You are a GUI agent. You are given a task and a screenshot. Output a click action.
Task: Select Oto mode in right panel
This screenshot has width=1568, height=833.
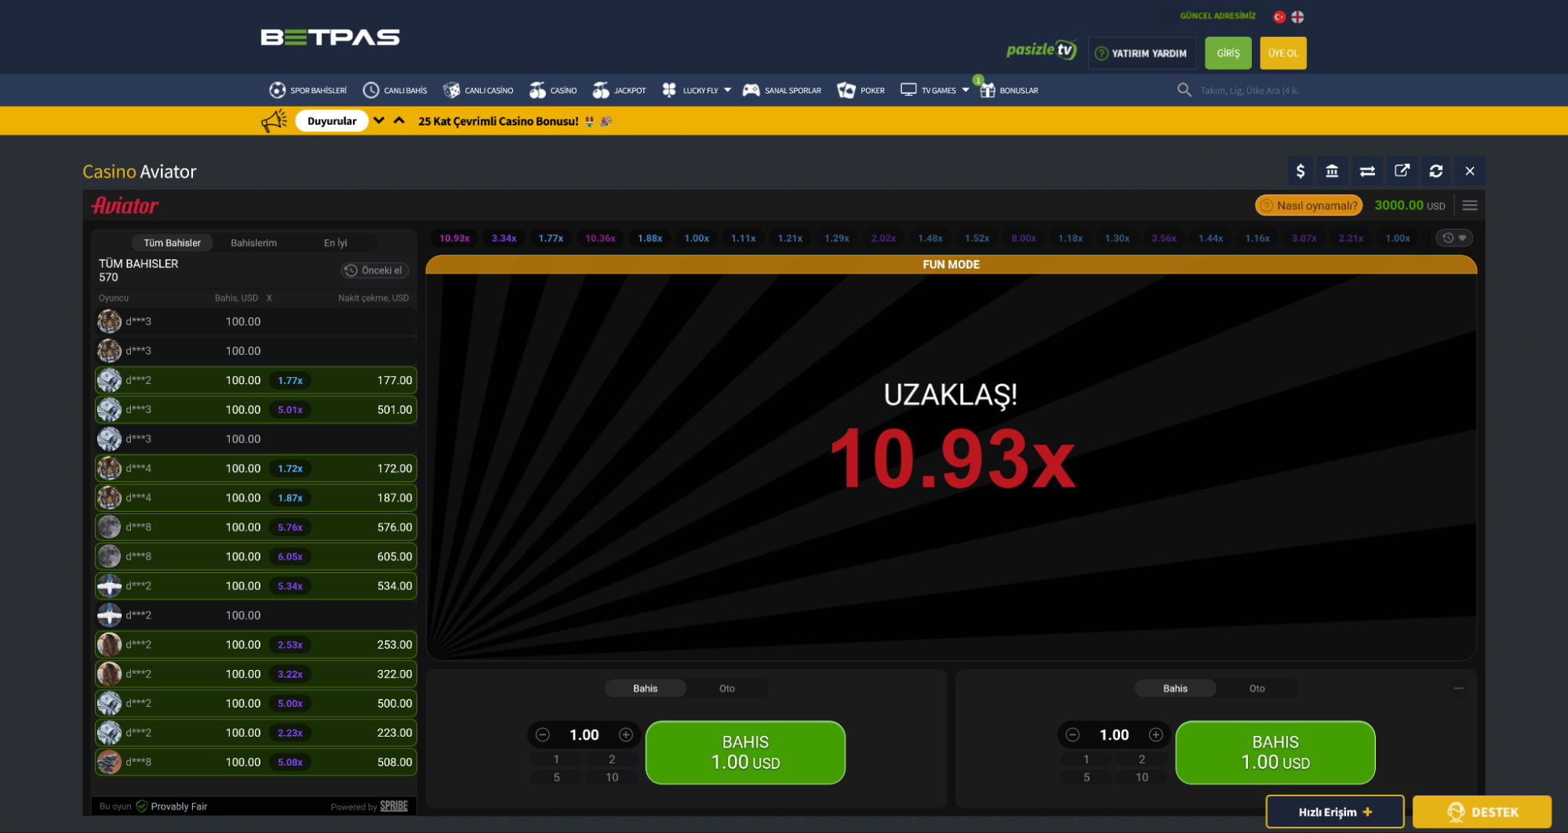coord(1257,688)
